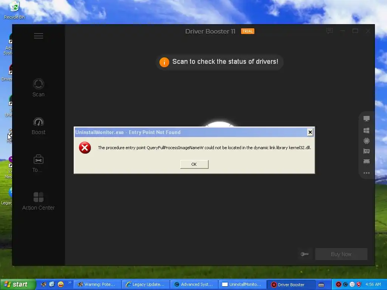Click the Windows Start button

tap(18, 285)
